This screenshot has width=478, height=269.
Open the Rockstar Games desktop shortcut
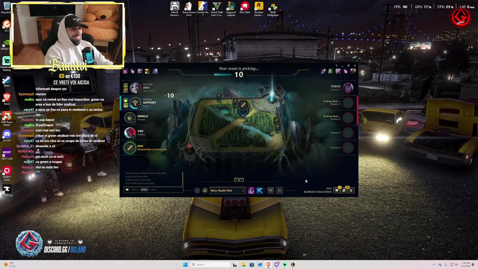[259, 9]
